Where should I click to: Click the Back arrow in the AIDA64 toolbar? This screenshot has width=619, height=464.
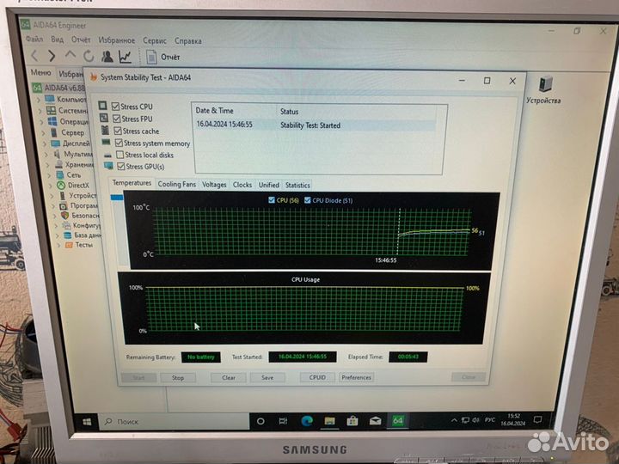click(x=34, y=56)
